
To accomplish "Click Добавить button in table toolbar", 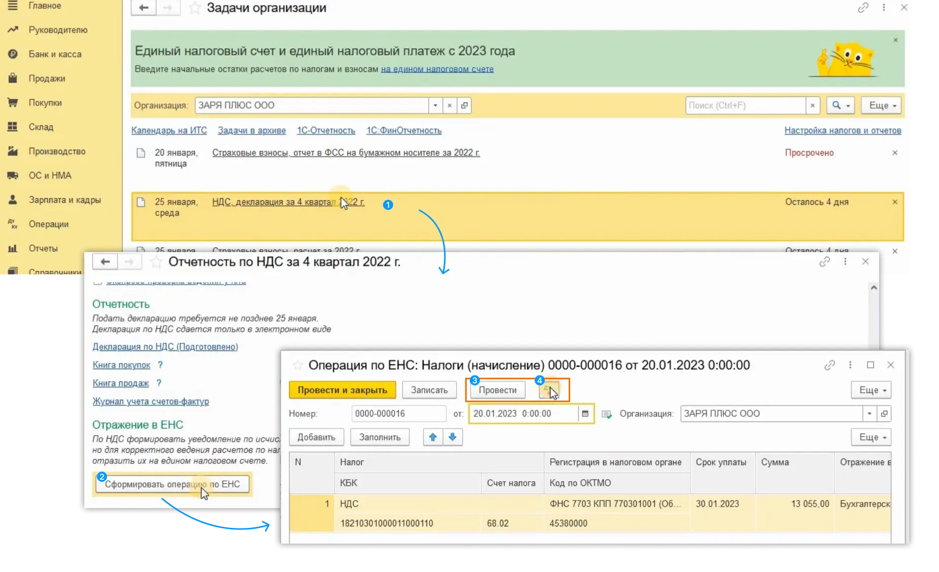I will point(316,437).
